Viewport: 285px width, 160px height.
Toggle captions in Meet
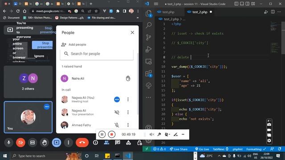pyautogui.click(x=33, y=142)
